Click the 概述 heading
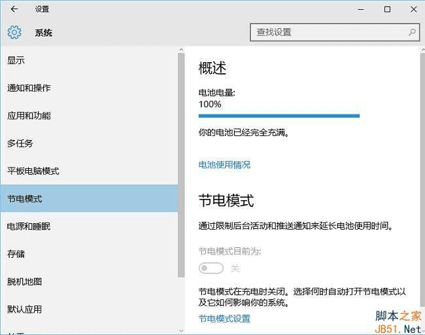 click(212, 68)
